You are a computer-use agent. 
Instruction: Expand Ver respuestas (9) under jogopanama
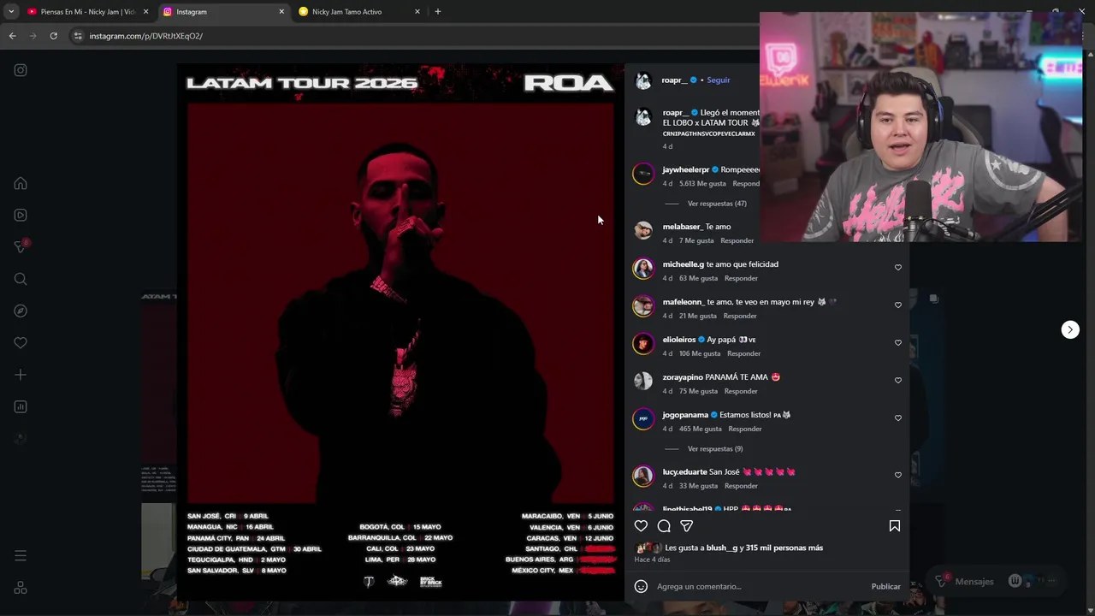(x=715, y=449)
